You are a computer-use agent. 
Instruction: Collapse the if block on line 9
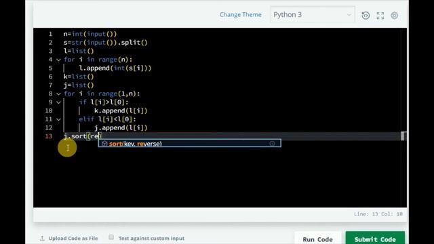coord(58,102)
